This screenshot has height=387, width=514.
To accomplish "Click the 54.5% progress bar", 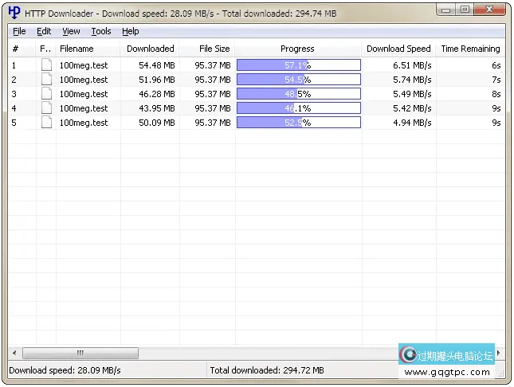I will (299, 80).
